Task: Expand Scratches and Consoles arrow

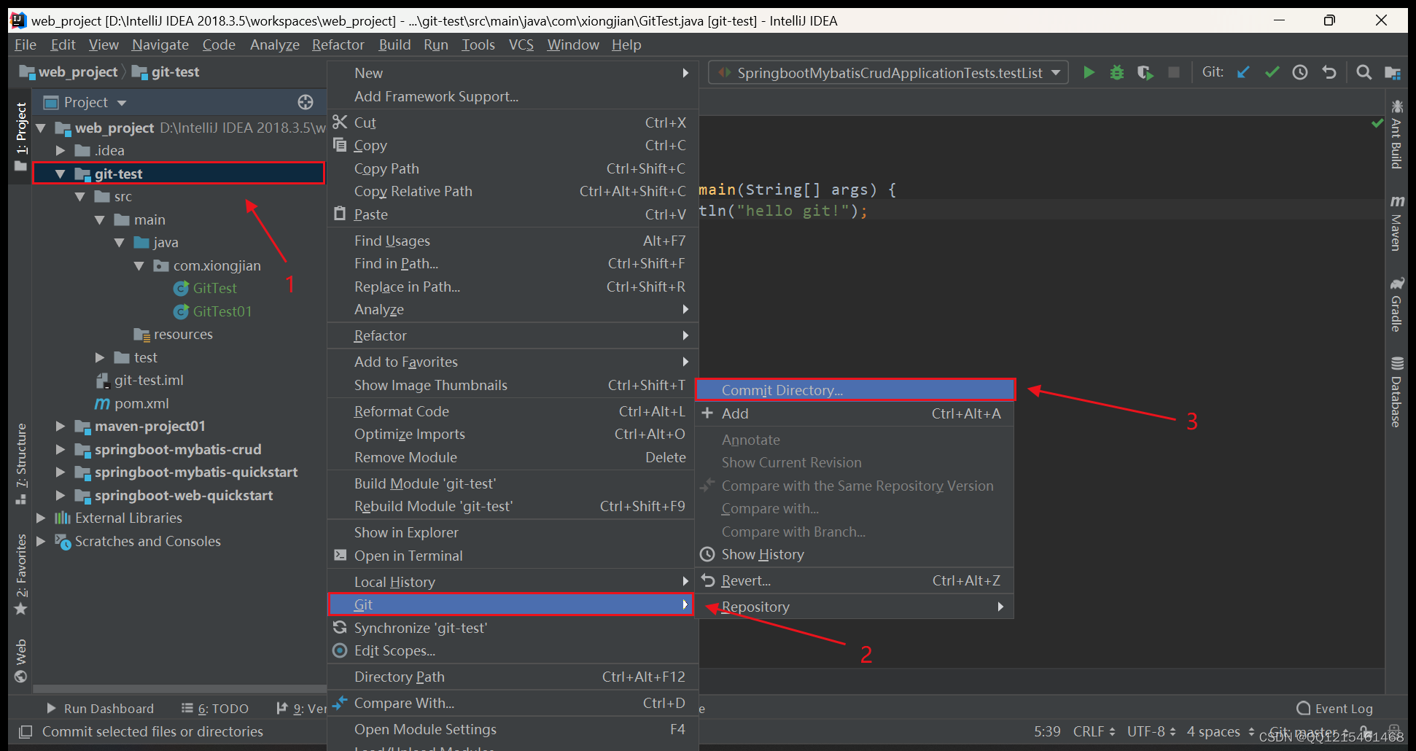Action: pyautogui.click(x=41, y=541)
